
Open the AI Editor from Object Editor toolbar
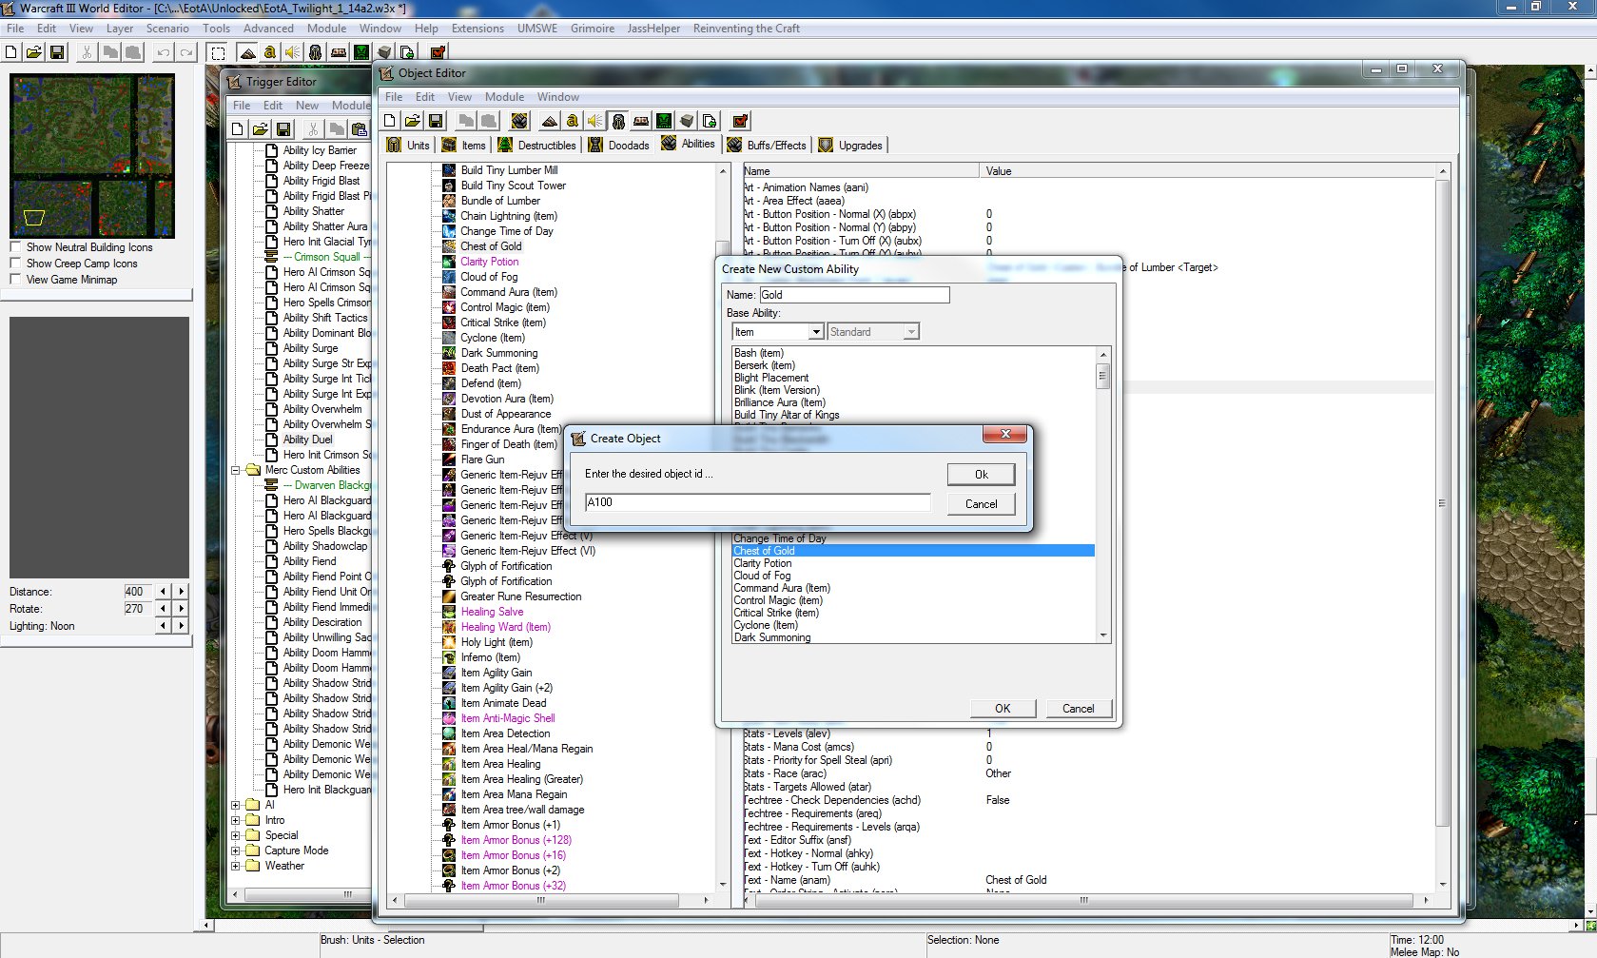point(664,121)
